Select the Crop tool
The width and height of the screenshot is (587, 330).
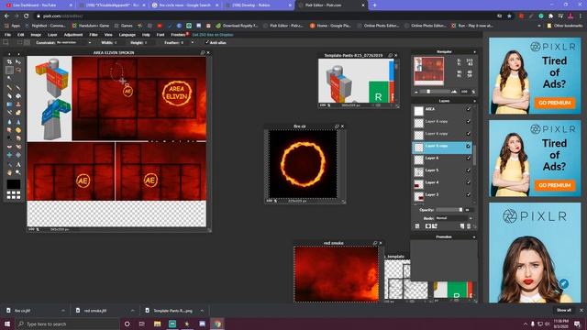point(9,61)
